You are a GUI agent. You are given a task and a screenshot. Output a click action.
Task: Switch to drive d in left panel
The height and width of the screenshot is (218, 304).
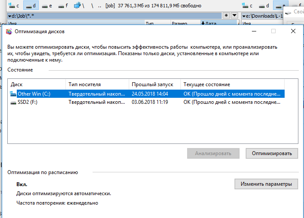click(x=31, y=6)
